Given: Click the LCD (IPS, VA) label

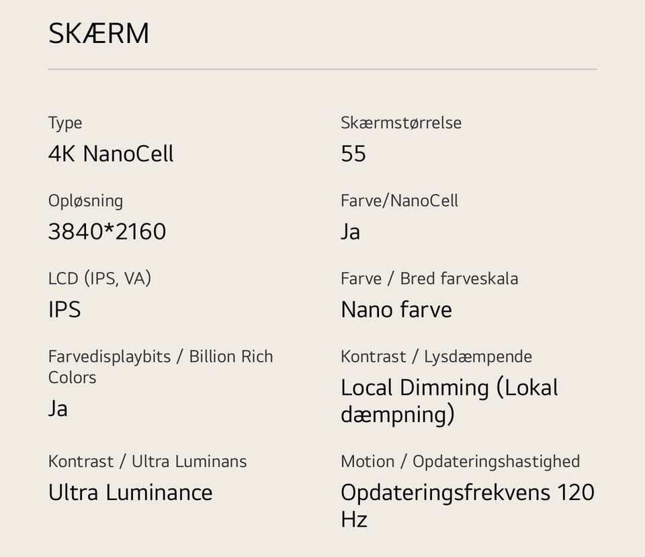Looking at the screenshot, I should click(99, 278).
